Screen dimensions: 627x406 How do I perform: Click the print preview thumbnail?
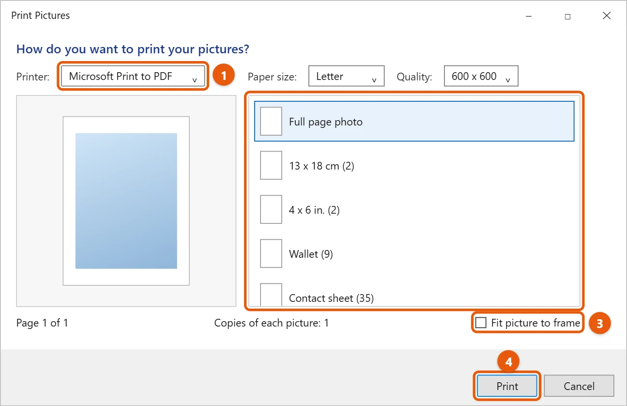pos(126,201)
